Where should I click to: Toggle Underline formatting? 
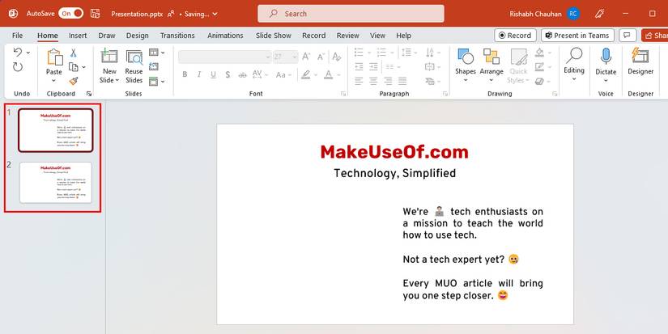tap(213, 75)
